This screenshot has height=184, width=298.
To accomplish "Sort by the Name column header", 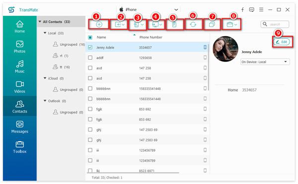I will click(101, 37).
